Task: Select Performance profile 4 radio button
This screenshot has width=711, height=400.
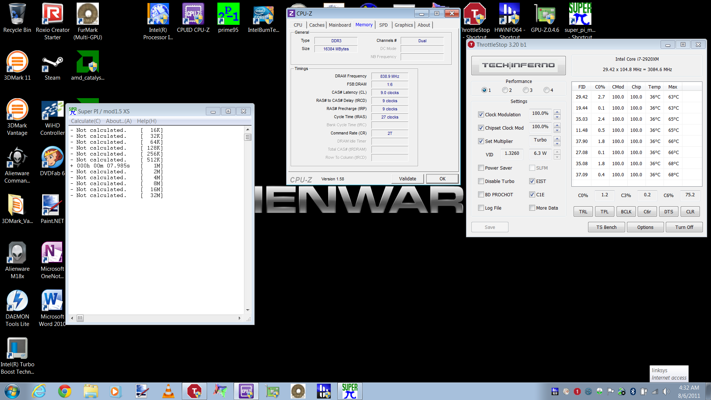Action: pos(546,90)
